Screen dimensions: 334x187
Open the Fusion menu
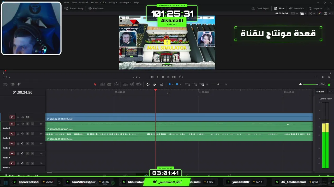(x=94, y=2)
